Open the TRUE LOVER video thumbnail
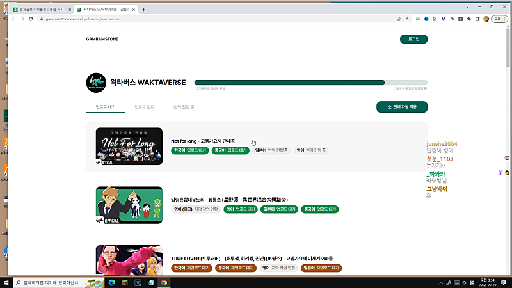512x288 pixels. coord(129,260)
